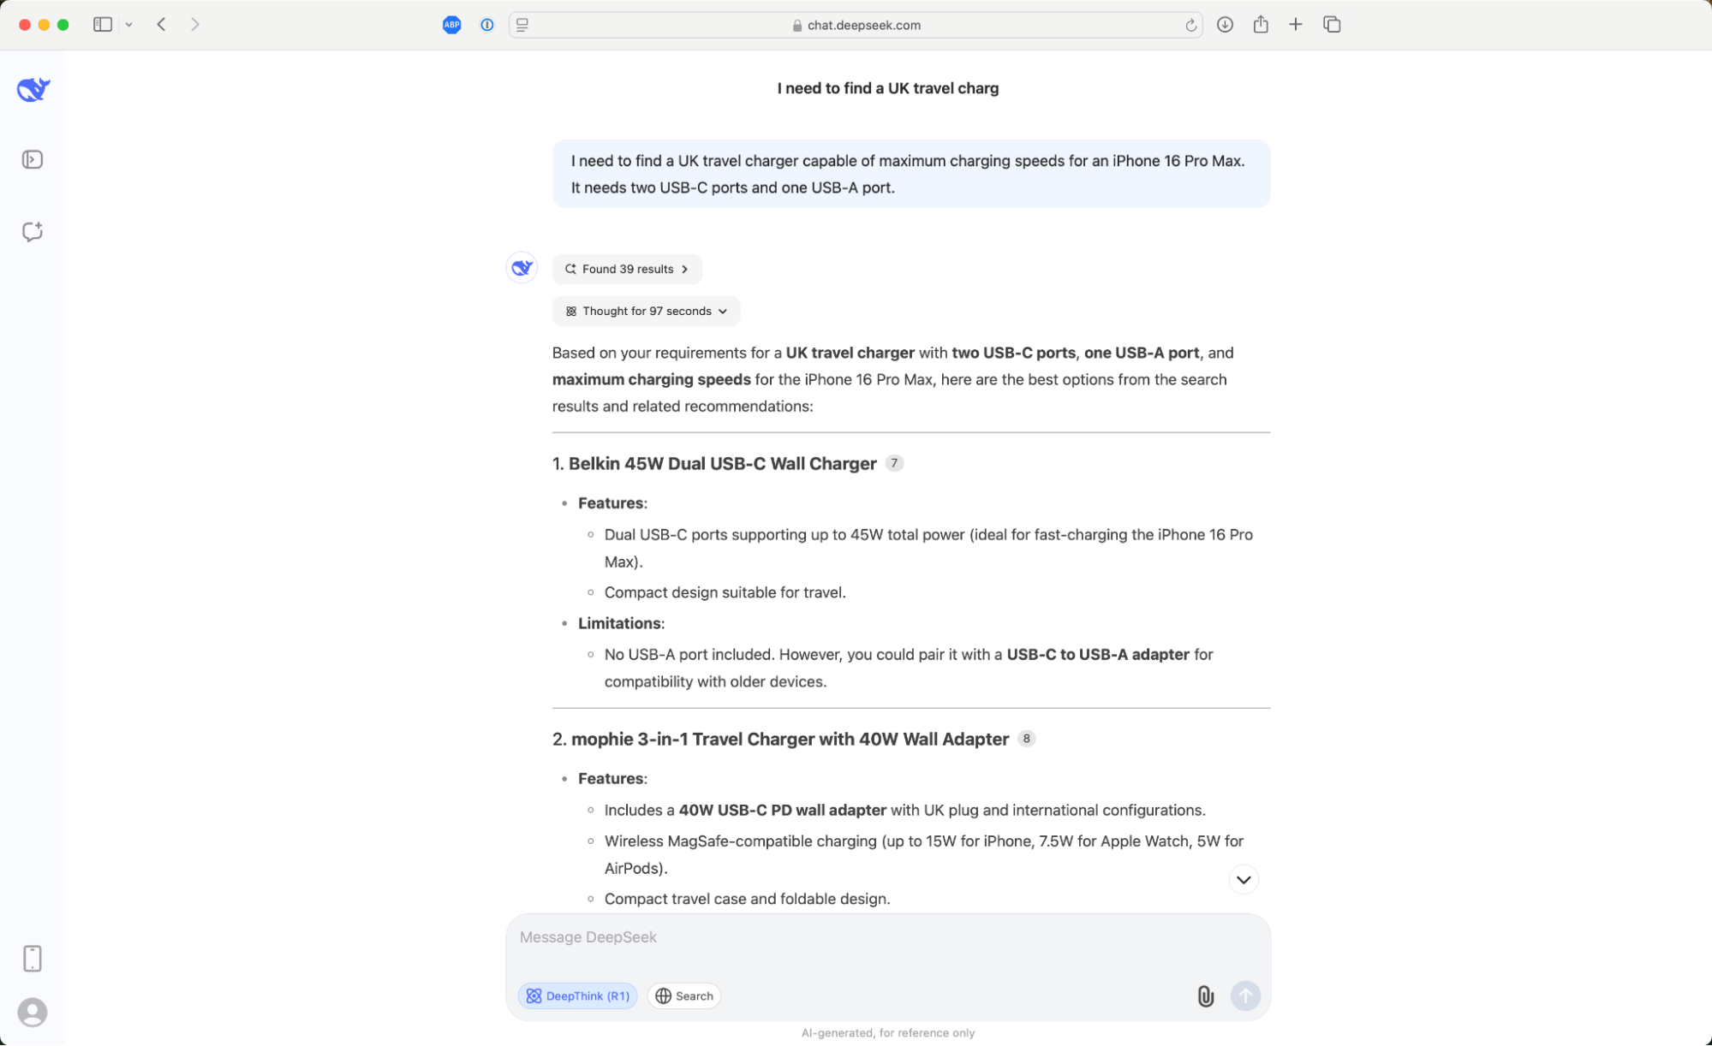
Task: Enable the attach file paperclip toggle
Action: [1206, 995]
